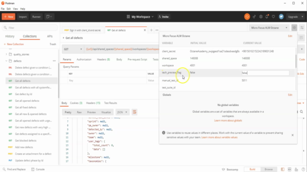Click the heart icon in header
This screenshot has width=307, height=172.
(273, 17)
